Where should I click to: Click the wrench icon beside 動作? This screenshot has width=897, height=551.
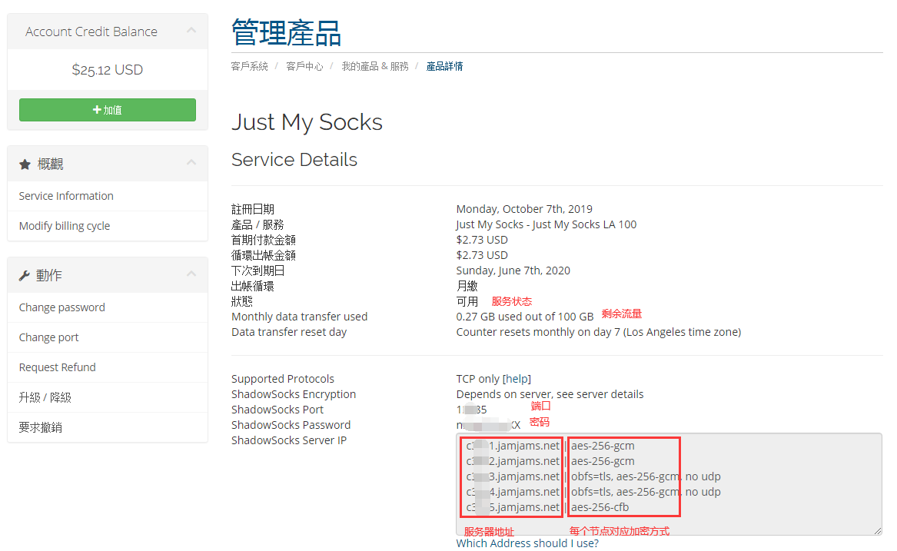pos(25,275)
